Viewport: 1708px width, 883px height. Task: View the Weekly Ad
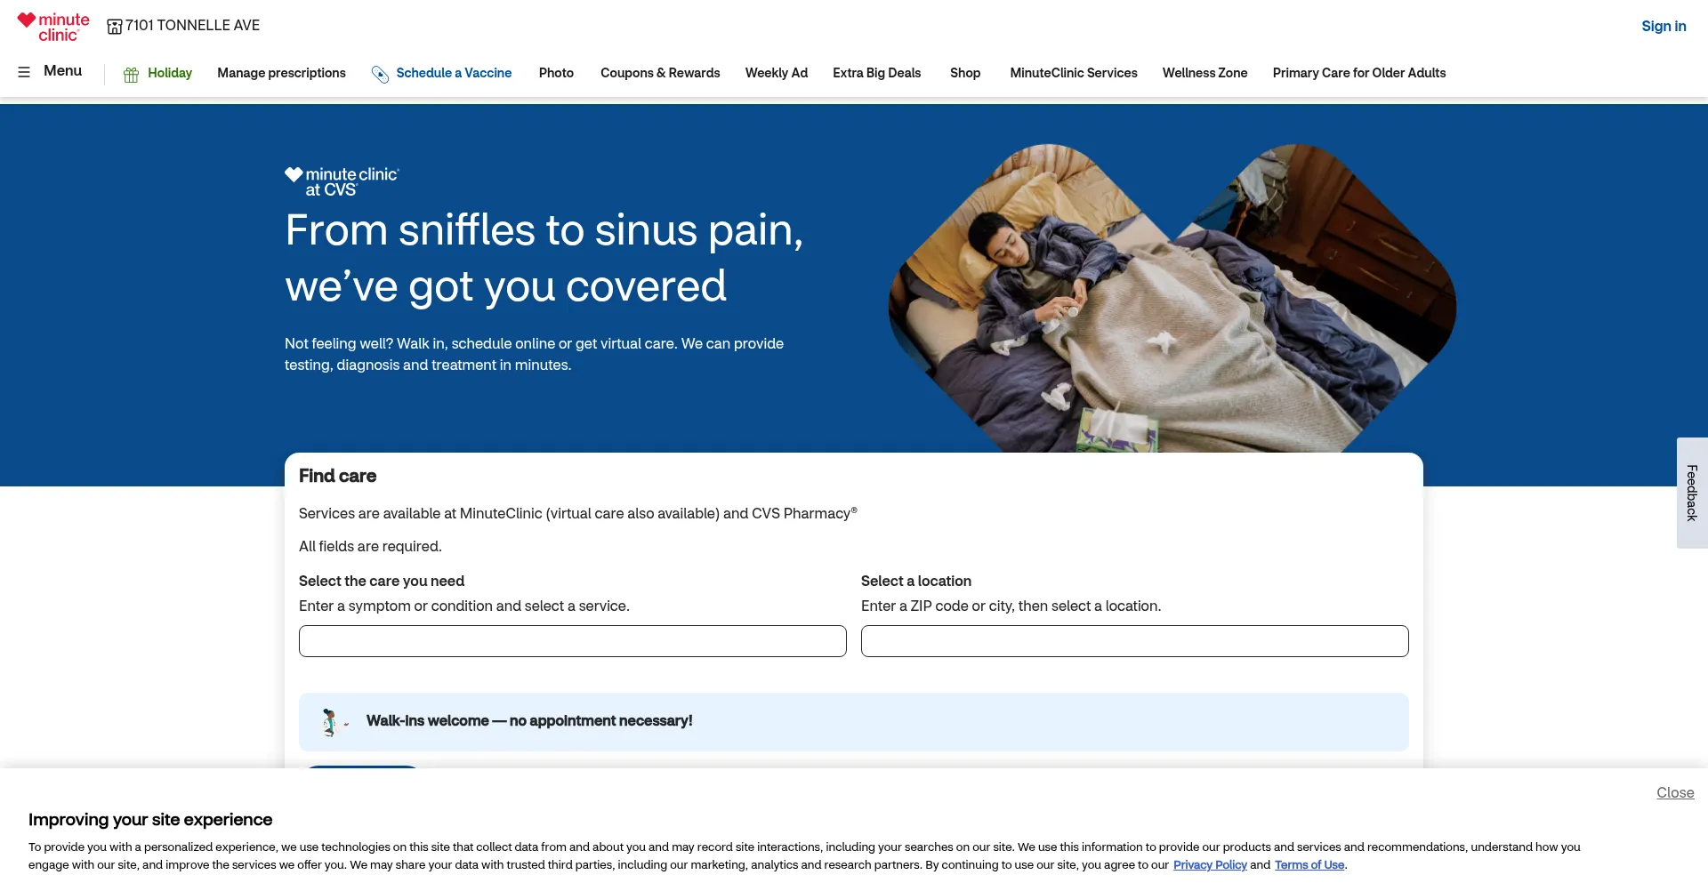(777, 73)
